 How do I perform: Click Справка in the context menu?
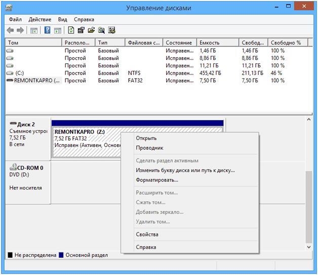pyautogui.click(x=146, y=247)
